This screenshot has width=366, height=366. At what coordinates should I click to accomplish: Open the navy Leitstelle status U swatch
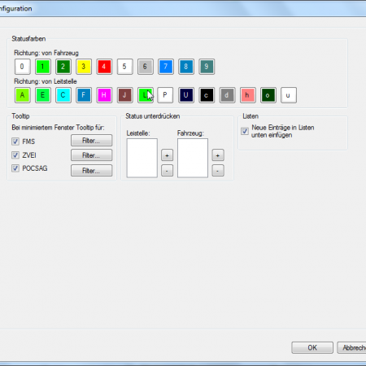coord(186,95)
